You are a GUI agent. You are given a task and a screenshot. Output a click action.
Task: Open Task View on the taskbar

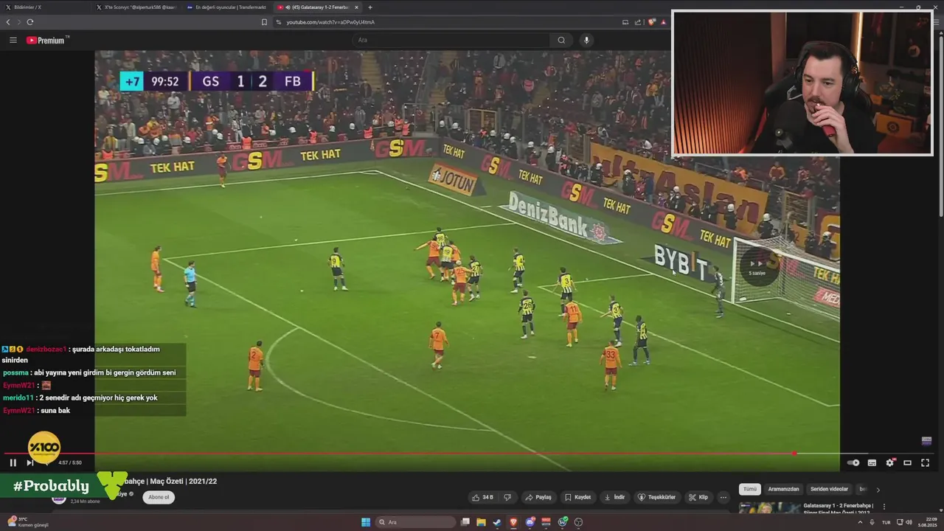(x=465, y=522)
